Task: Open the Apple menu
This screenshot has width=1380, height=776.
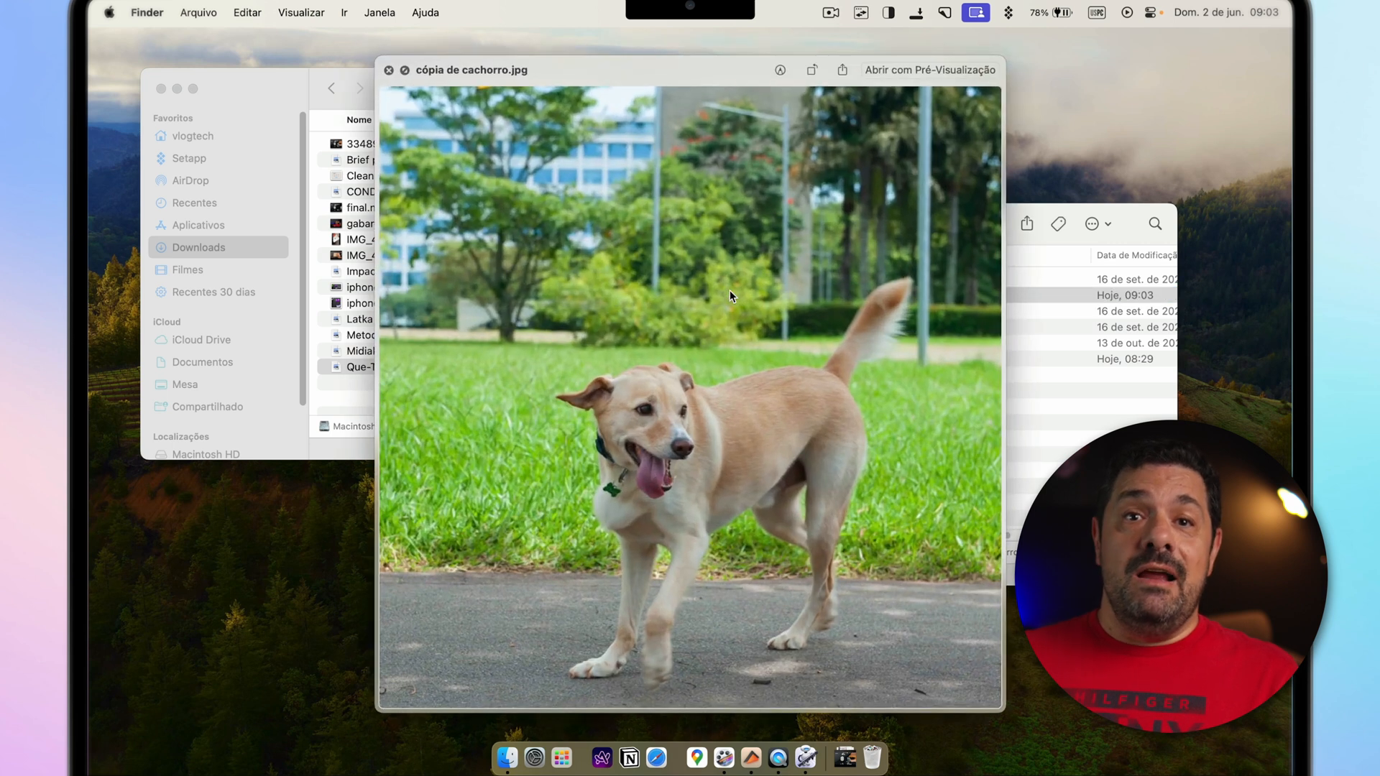Action: (x=109, y=12)
